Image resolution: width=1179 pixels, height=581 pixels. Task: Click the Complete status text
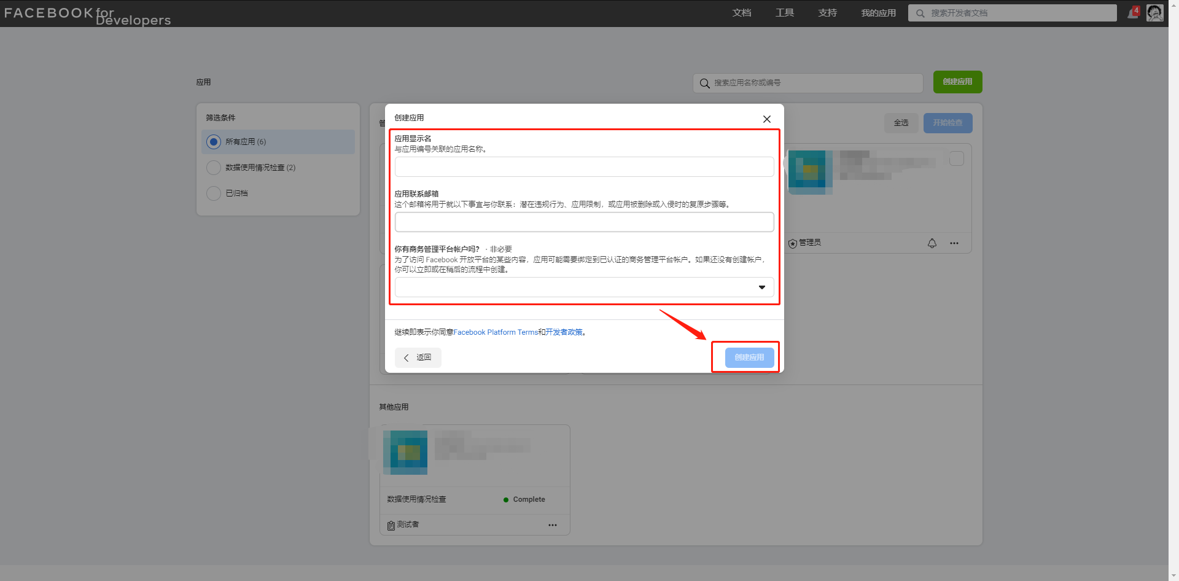point(529,499)
